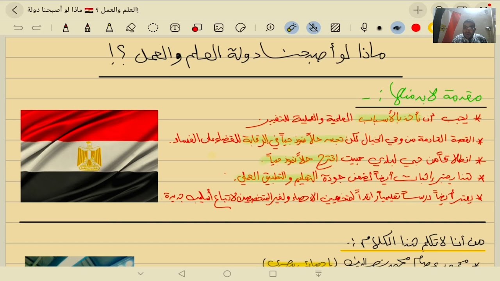This screenshot has width=500, height=281.
Task: Select the highlighter marker tool
Action: 109,28
